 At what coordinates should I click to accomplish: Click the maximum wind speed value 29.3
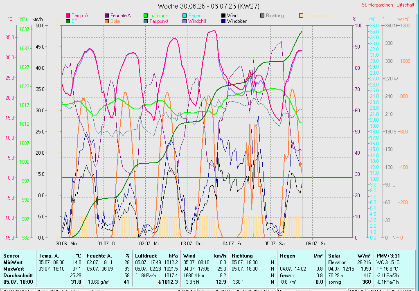click(221, 269)
